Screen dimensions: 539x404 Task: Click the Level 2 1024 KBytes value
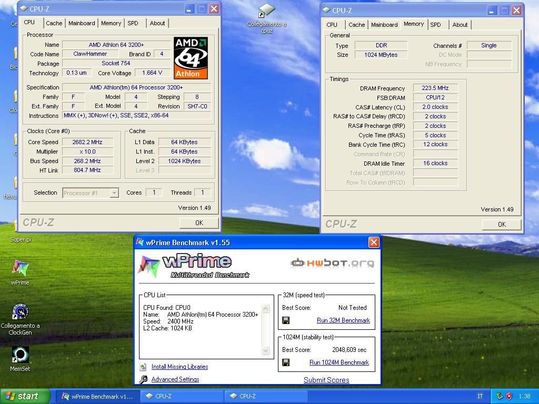[x=184, y=161]
